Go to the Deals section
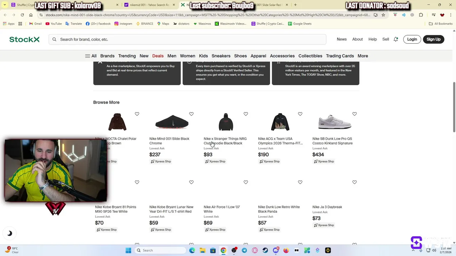Screen dimensions: 456x256 pos(158,56)
